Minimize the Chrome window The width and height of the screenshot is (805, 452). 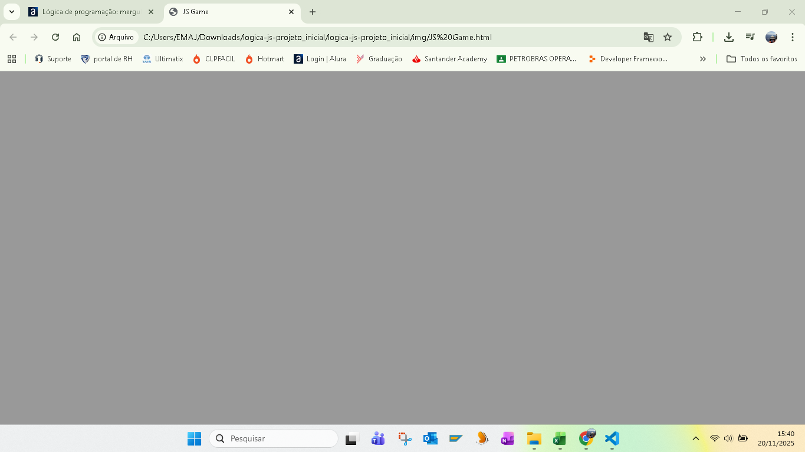tap(738, 12)
